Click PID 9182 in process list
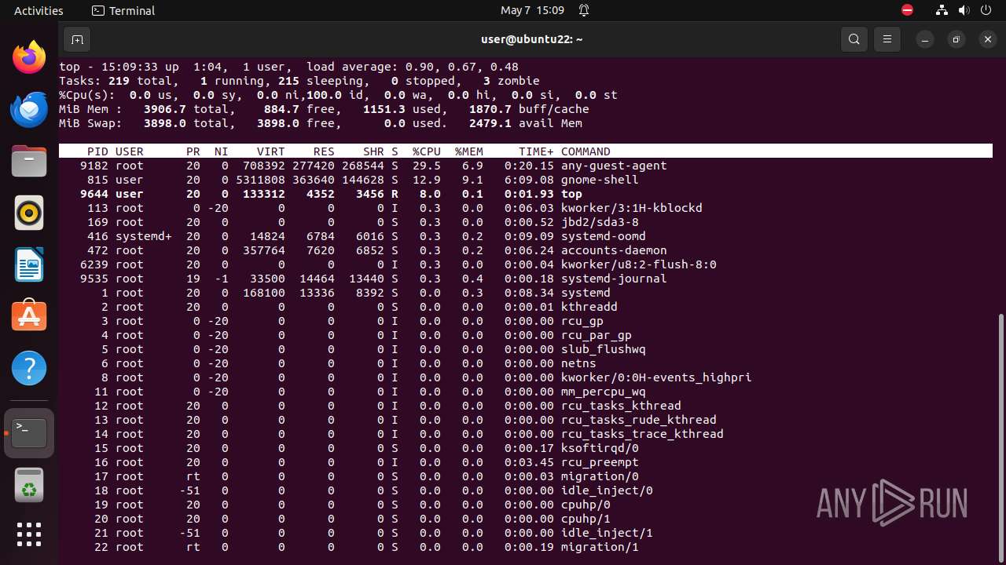 point(94,166)
